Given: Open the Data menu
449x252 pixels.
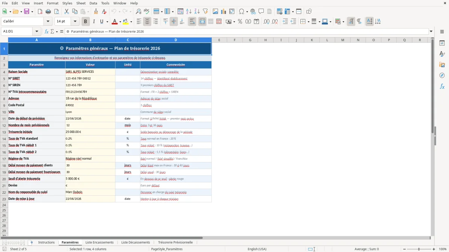Looking at the screenshot, I should coord(93,3).
